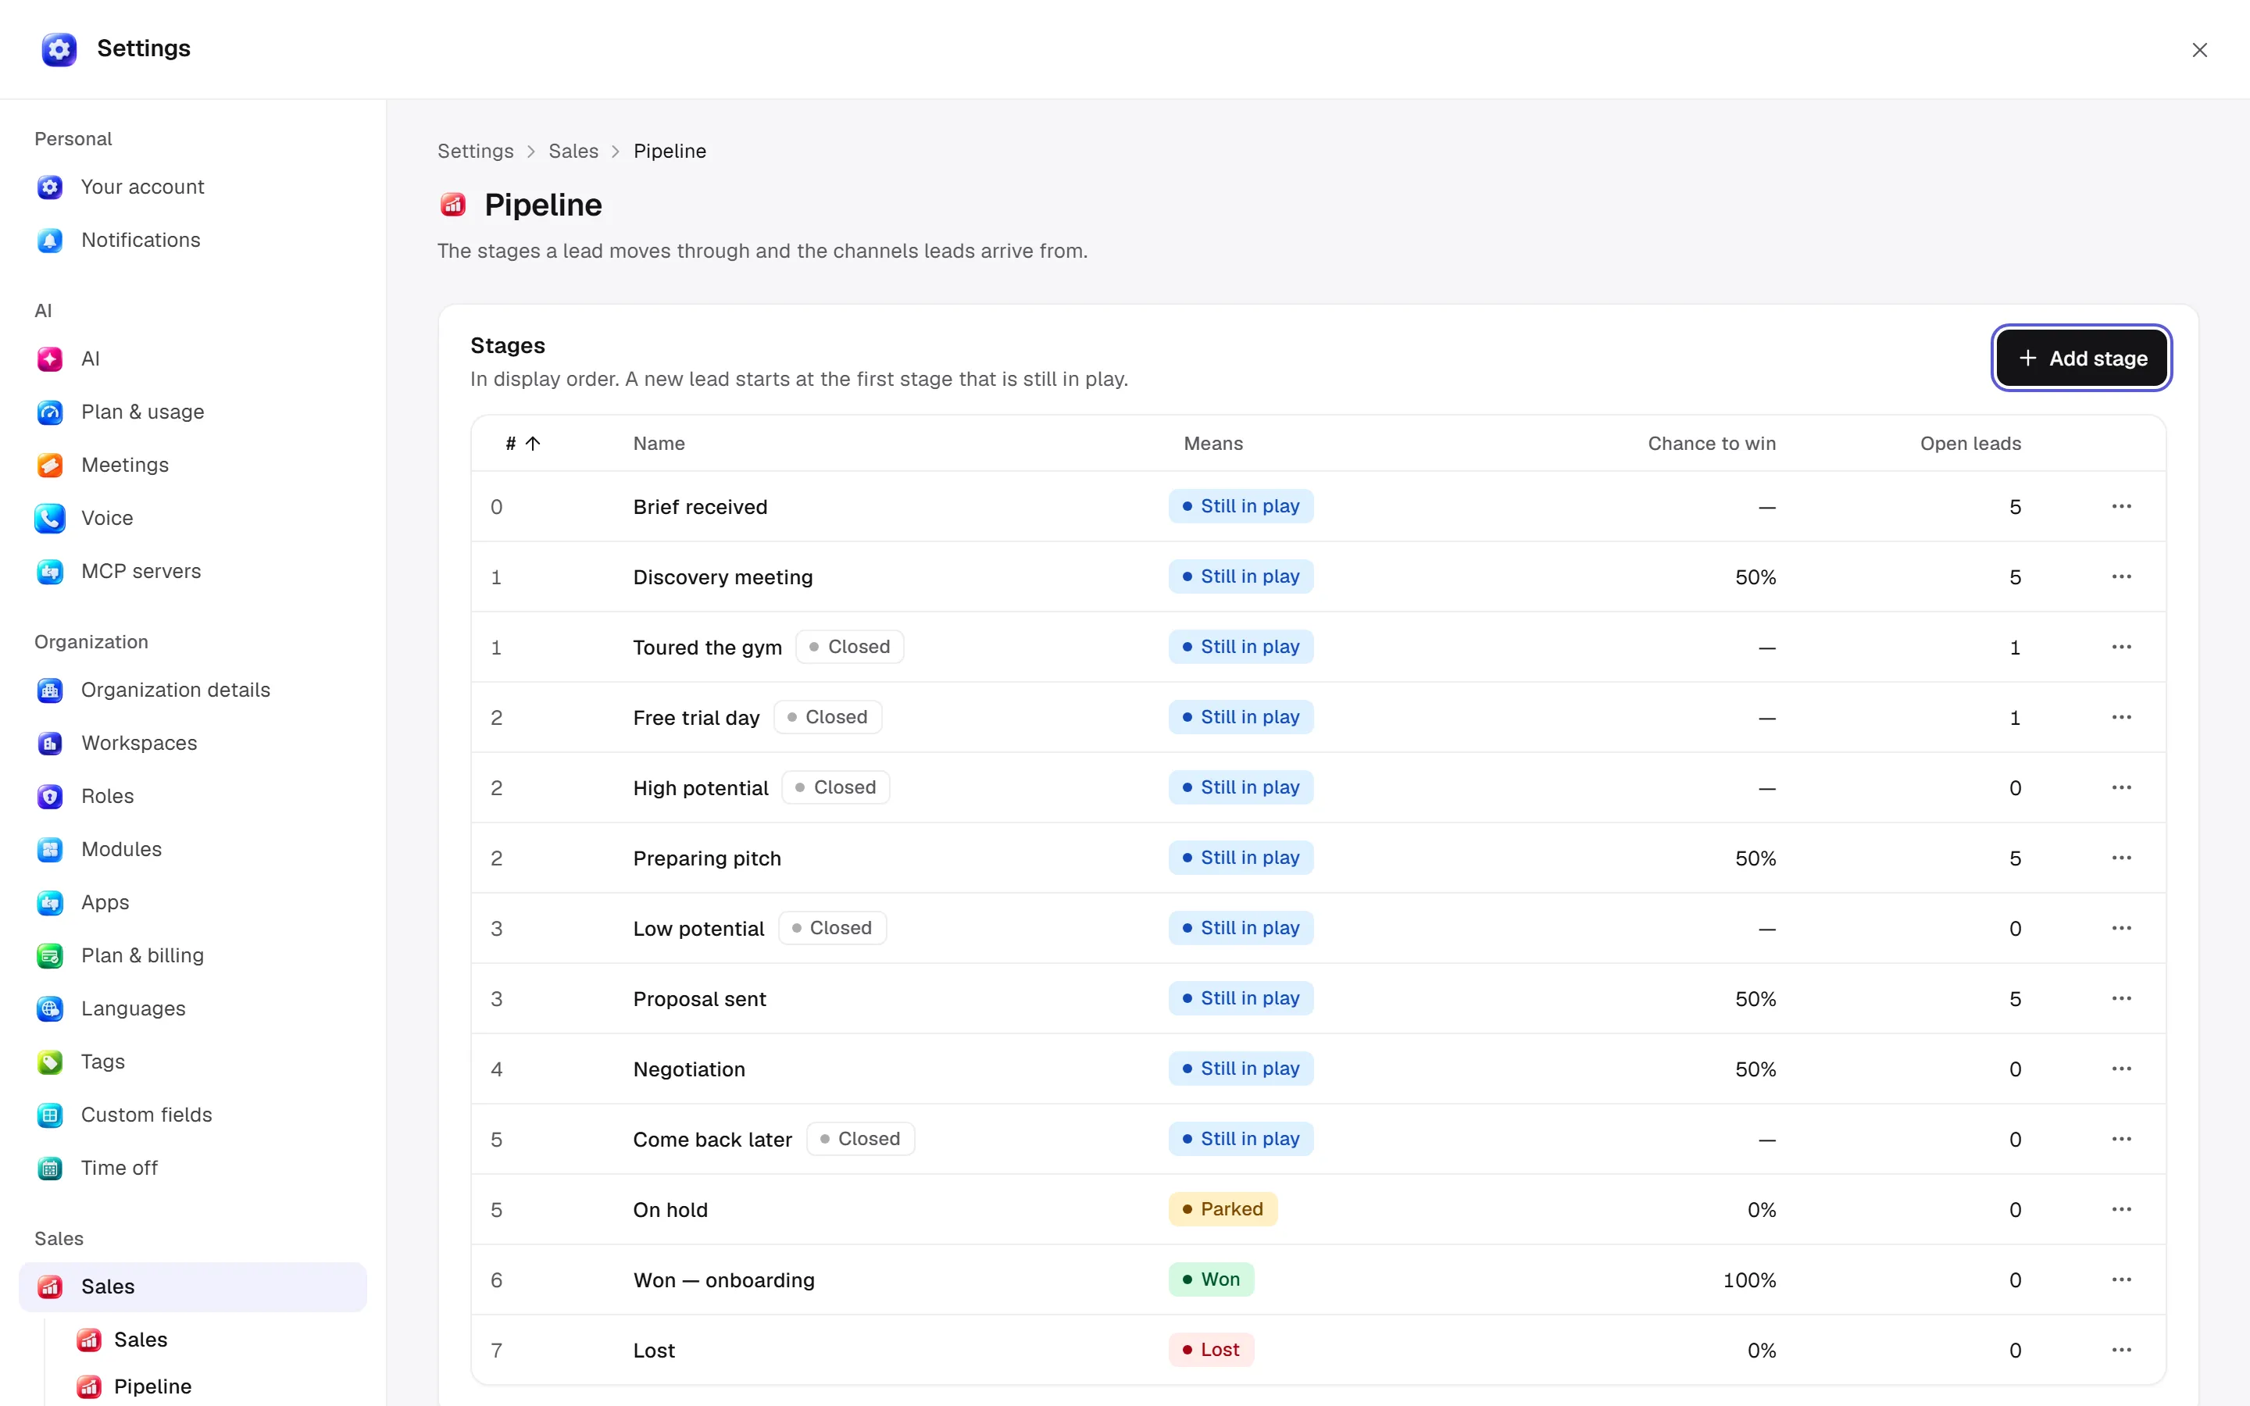The image size is (2250, 1406).
Task: Open the Modules icon
Action: pyautogui.click(x=50, y=849)
